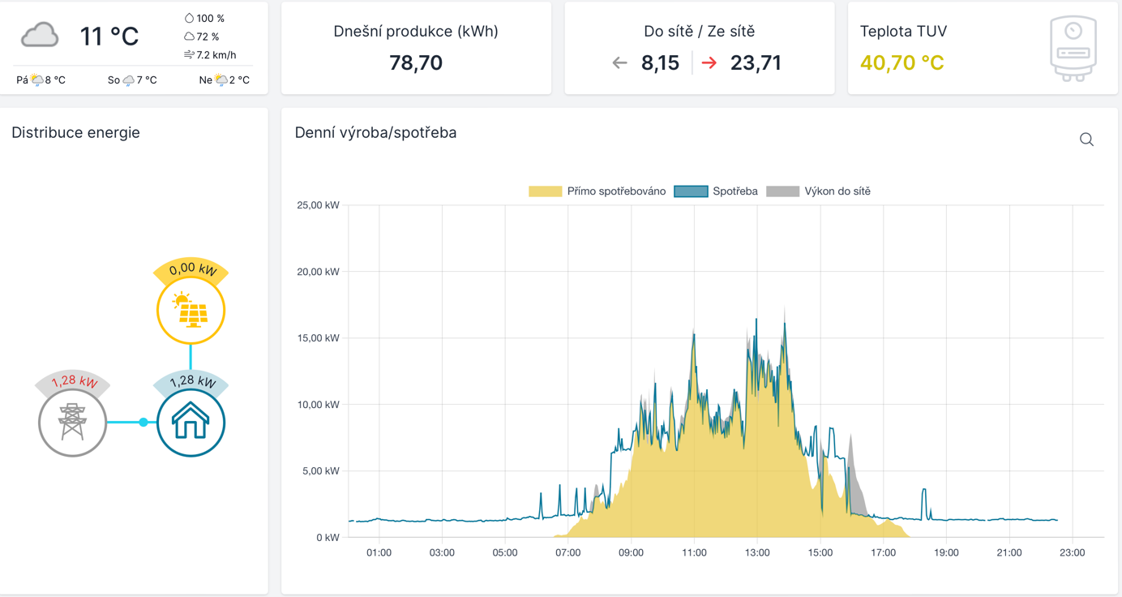Click the power grid pylon icon
Image resolution: width=1122 pixels, height=597 pixels.
point(73,423)
